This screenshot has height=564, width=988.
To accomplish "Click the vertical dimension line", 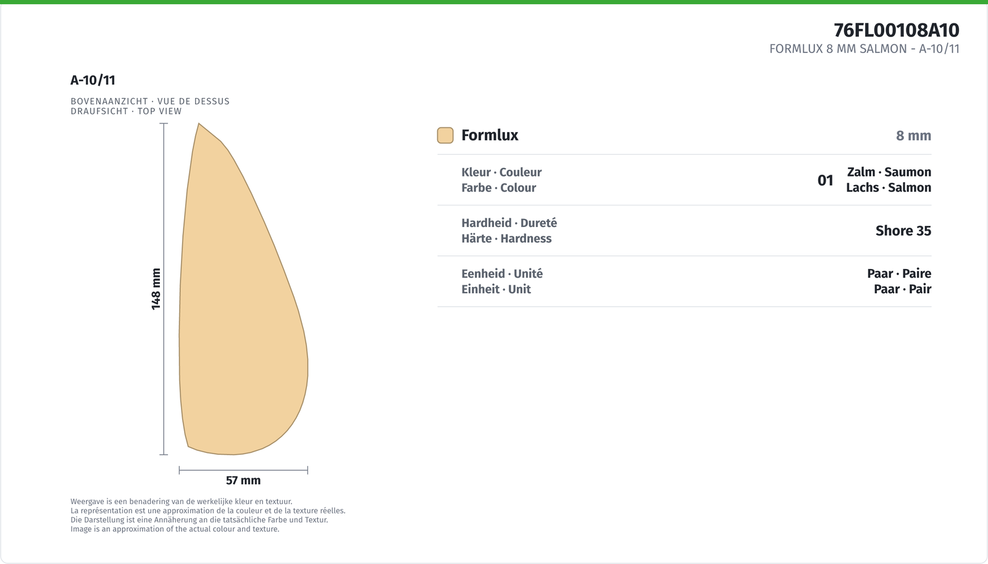I will [x=164, y=289].
